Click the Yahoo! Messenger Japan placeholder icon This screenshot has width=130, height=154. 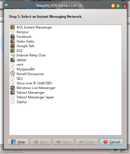tap(13, 97)
